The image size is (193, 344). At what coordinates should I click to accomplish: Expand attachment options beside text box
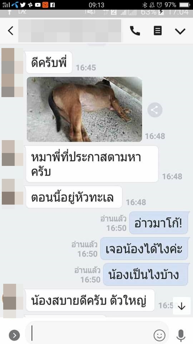(14, 335)
